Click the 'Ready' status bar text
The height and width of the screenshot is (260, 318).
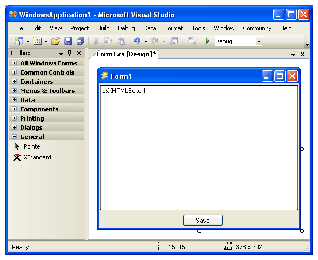pyautogui.click(x=21, y=247)
